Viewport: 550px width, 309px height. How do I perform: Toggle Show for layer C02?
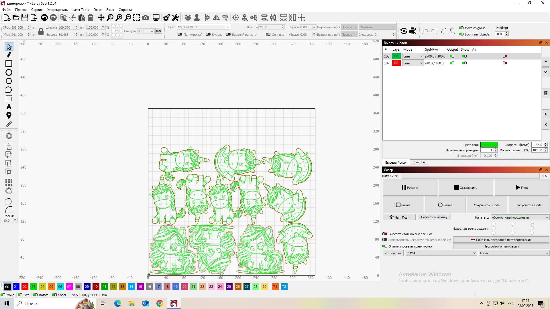pyautogui.click(x=464, y=63)
